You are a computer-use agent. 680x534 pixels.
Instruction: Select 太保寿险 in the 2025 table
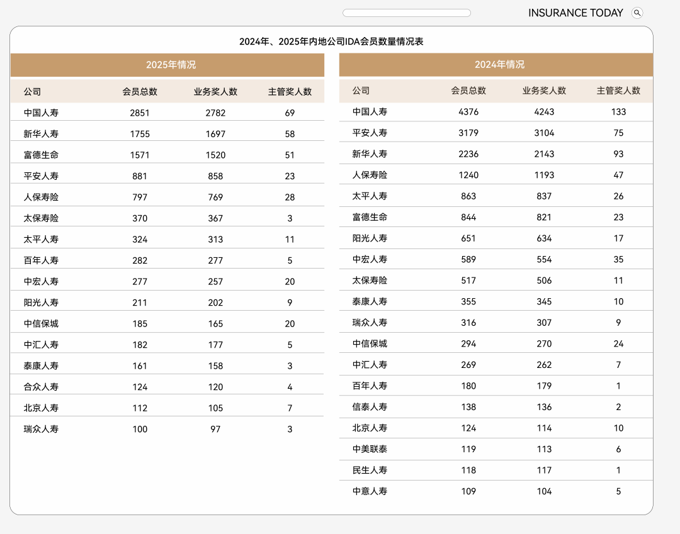click(41, 218)
